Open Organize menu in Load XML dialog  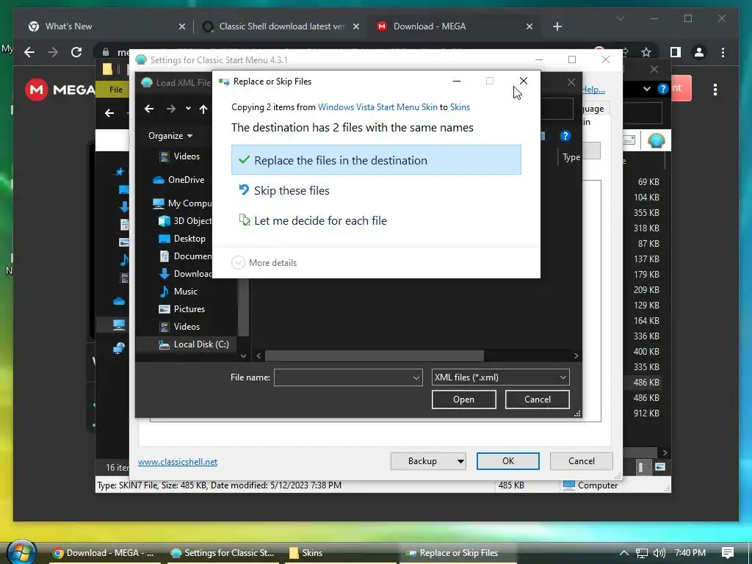coord(170,136)
